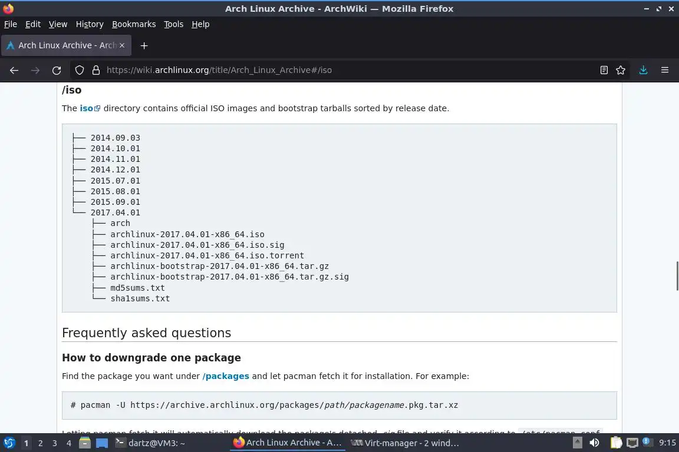Click the forward navigation arrow
Viewport: 679px width, 452px height.
[x=35, y=70]
